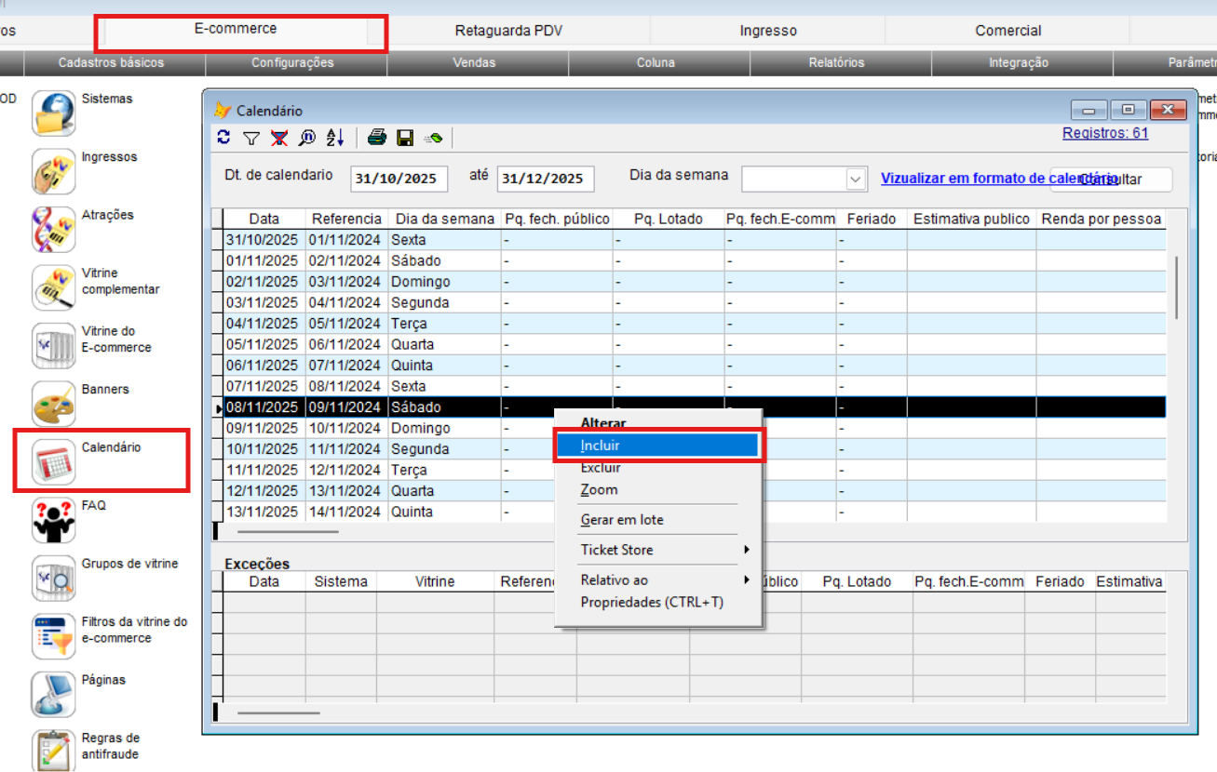Expand the Ticket Store submenu
Screen dimensions: 1217x772
click(663, 550)
